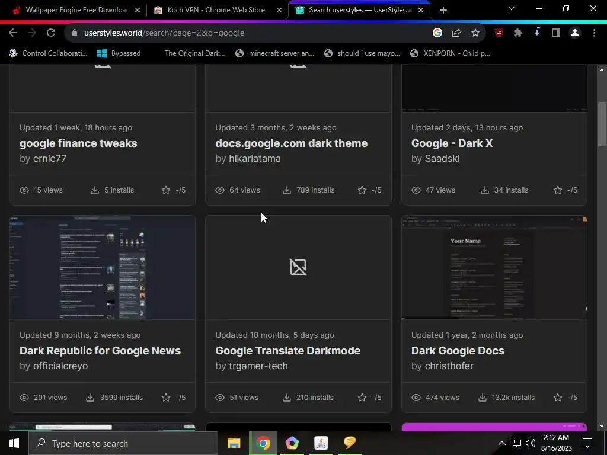Open volume control in system tray
Screen dimensions: 607x455
pos(531,443)
